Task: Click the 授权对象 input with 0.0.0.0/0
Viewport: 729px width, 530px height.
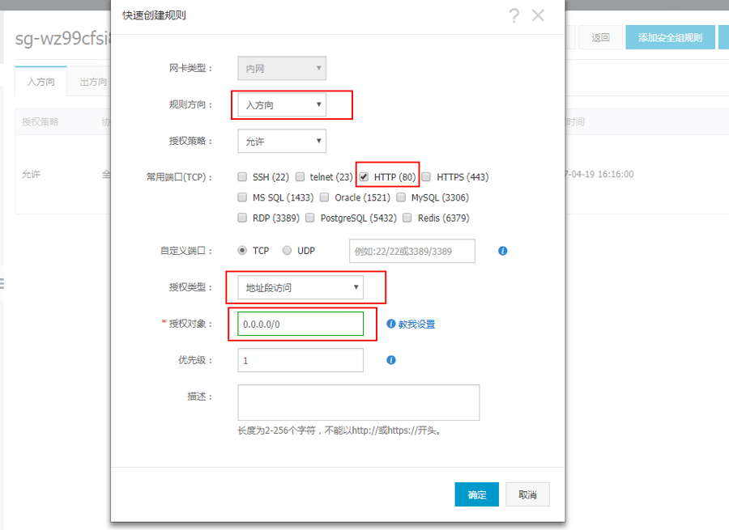Action: tap(301, 324)
